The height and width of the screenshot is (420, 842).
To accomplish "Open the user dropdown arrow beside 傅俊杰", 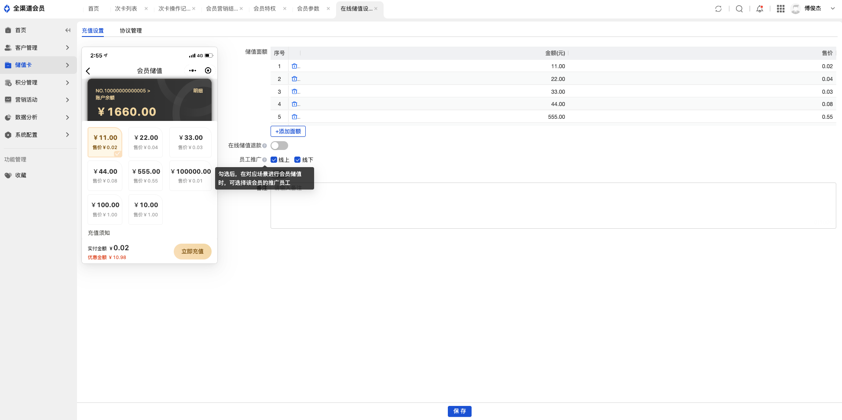I will [x=833, y=8].
